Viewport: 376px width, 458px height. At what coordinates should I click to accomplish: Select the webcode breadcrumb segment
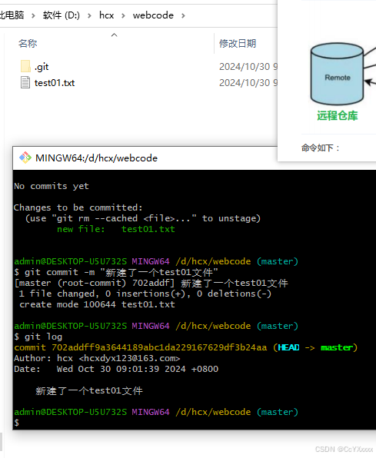[153, 15]
